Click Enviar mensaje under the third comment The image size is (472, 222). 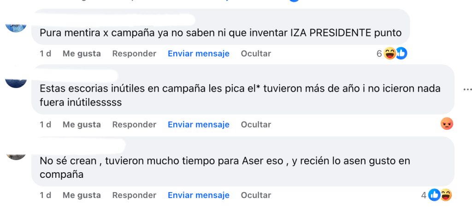[x=198, y=195]
